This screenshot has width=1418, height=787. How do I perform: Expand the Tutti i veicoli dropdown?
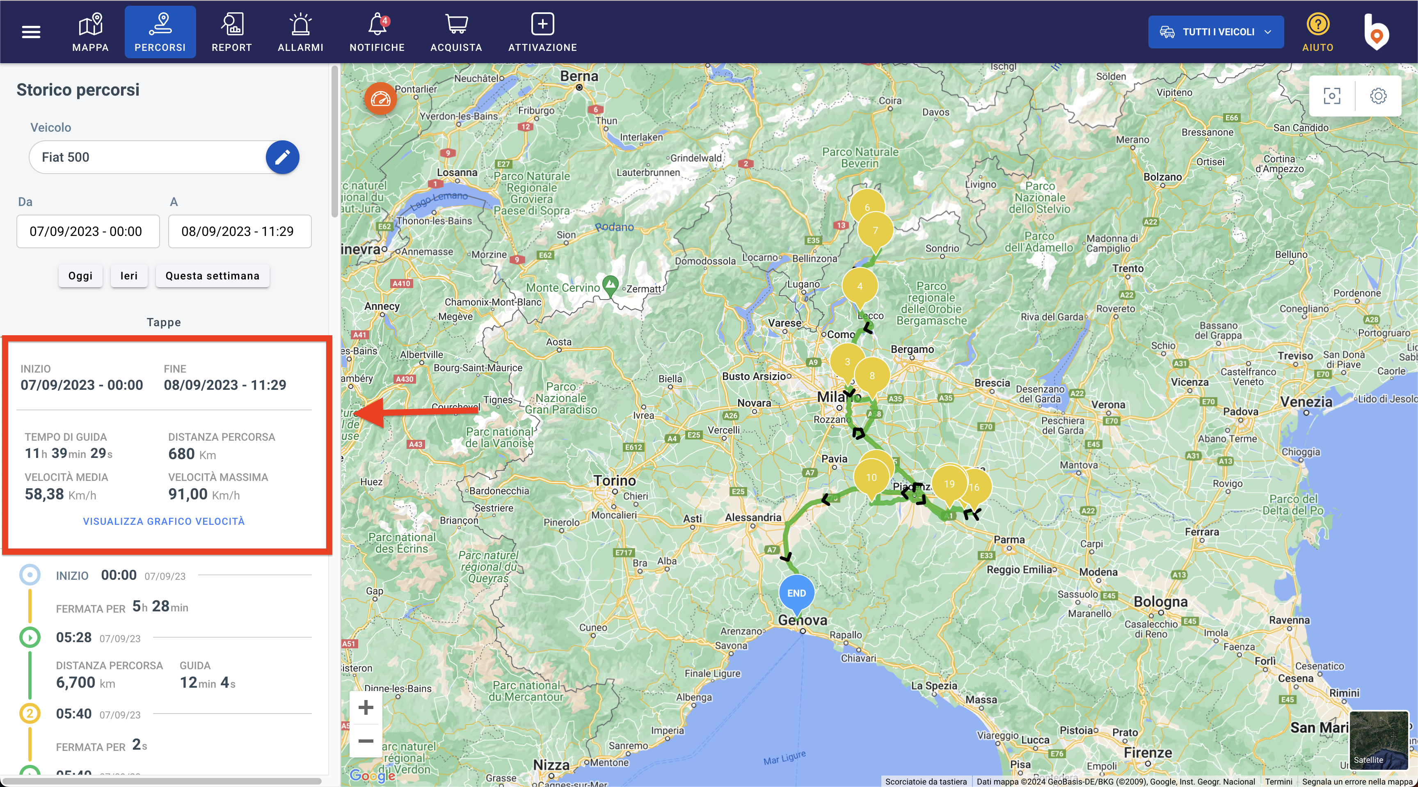click(x=1215, y=32)
